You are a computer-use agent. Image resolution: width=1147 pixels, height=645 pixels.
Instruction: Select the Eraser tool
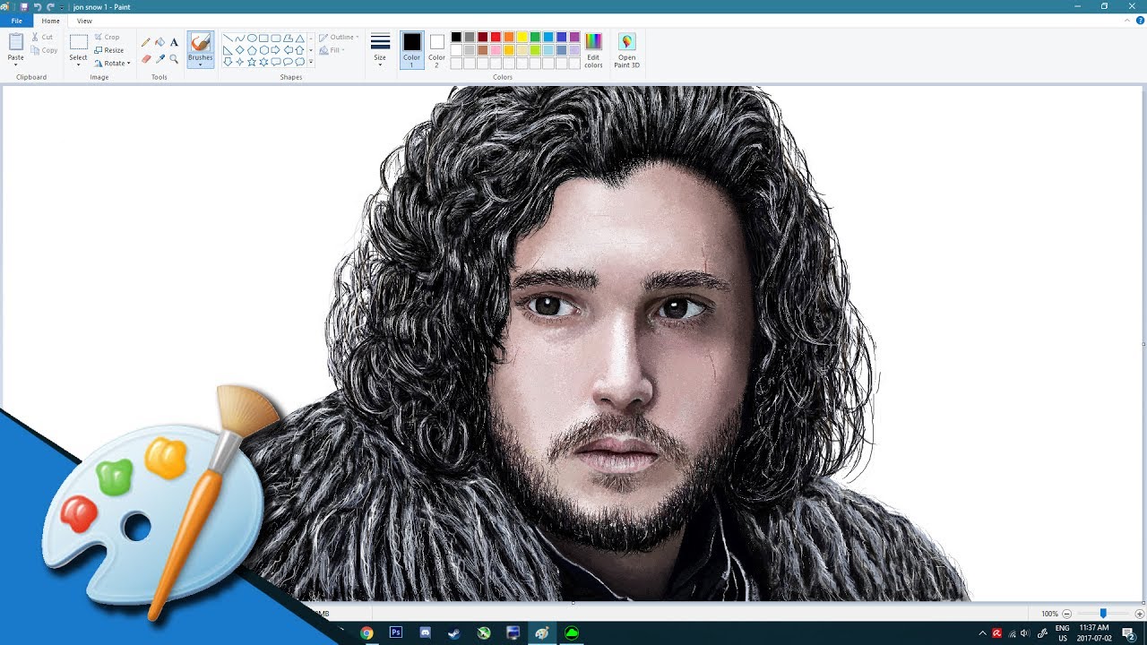[145, 59]
